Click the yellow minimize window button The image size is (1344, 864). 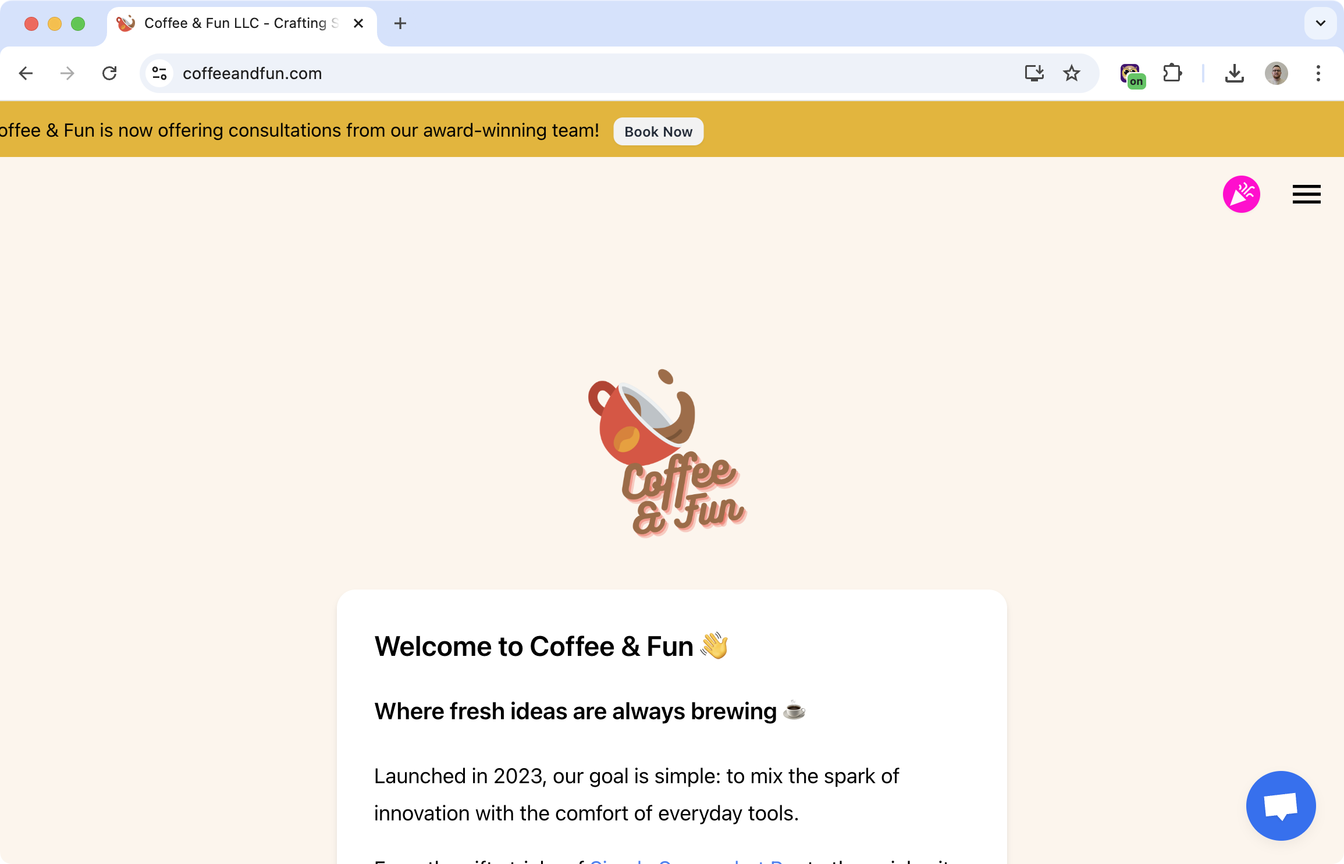pyautogui.click(x=55, y=23)
